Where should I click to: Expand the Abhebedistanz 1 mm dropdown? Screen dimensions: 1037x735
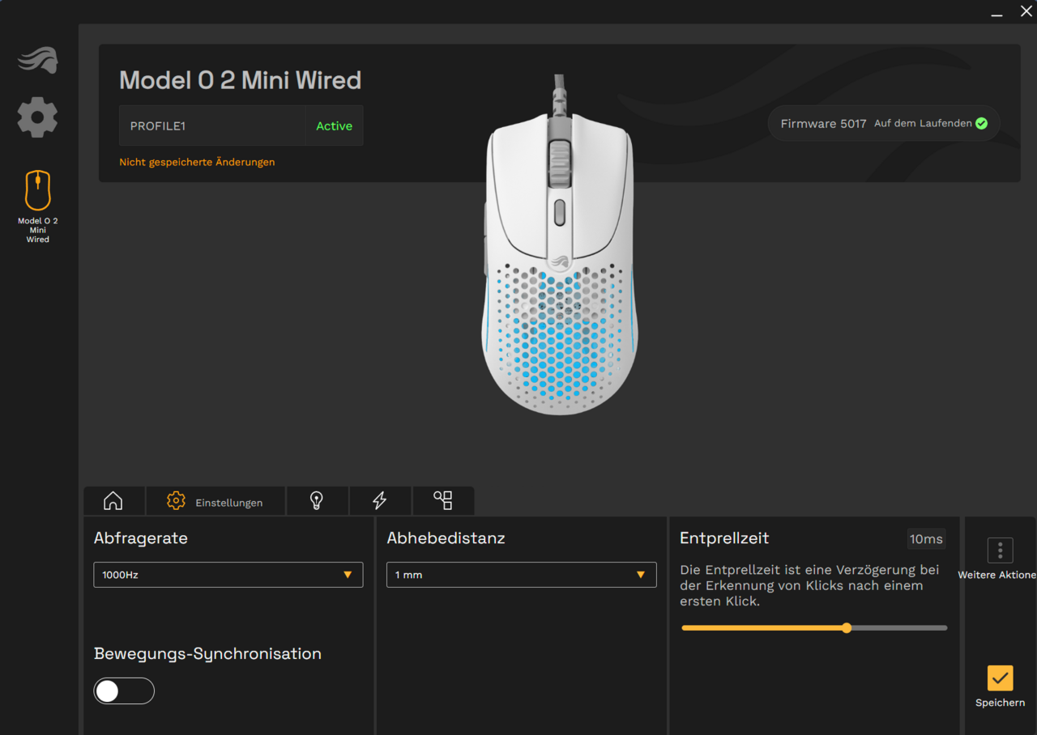pos(522,575)
